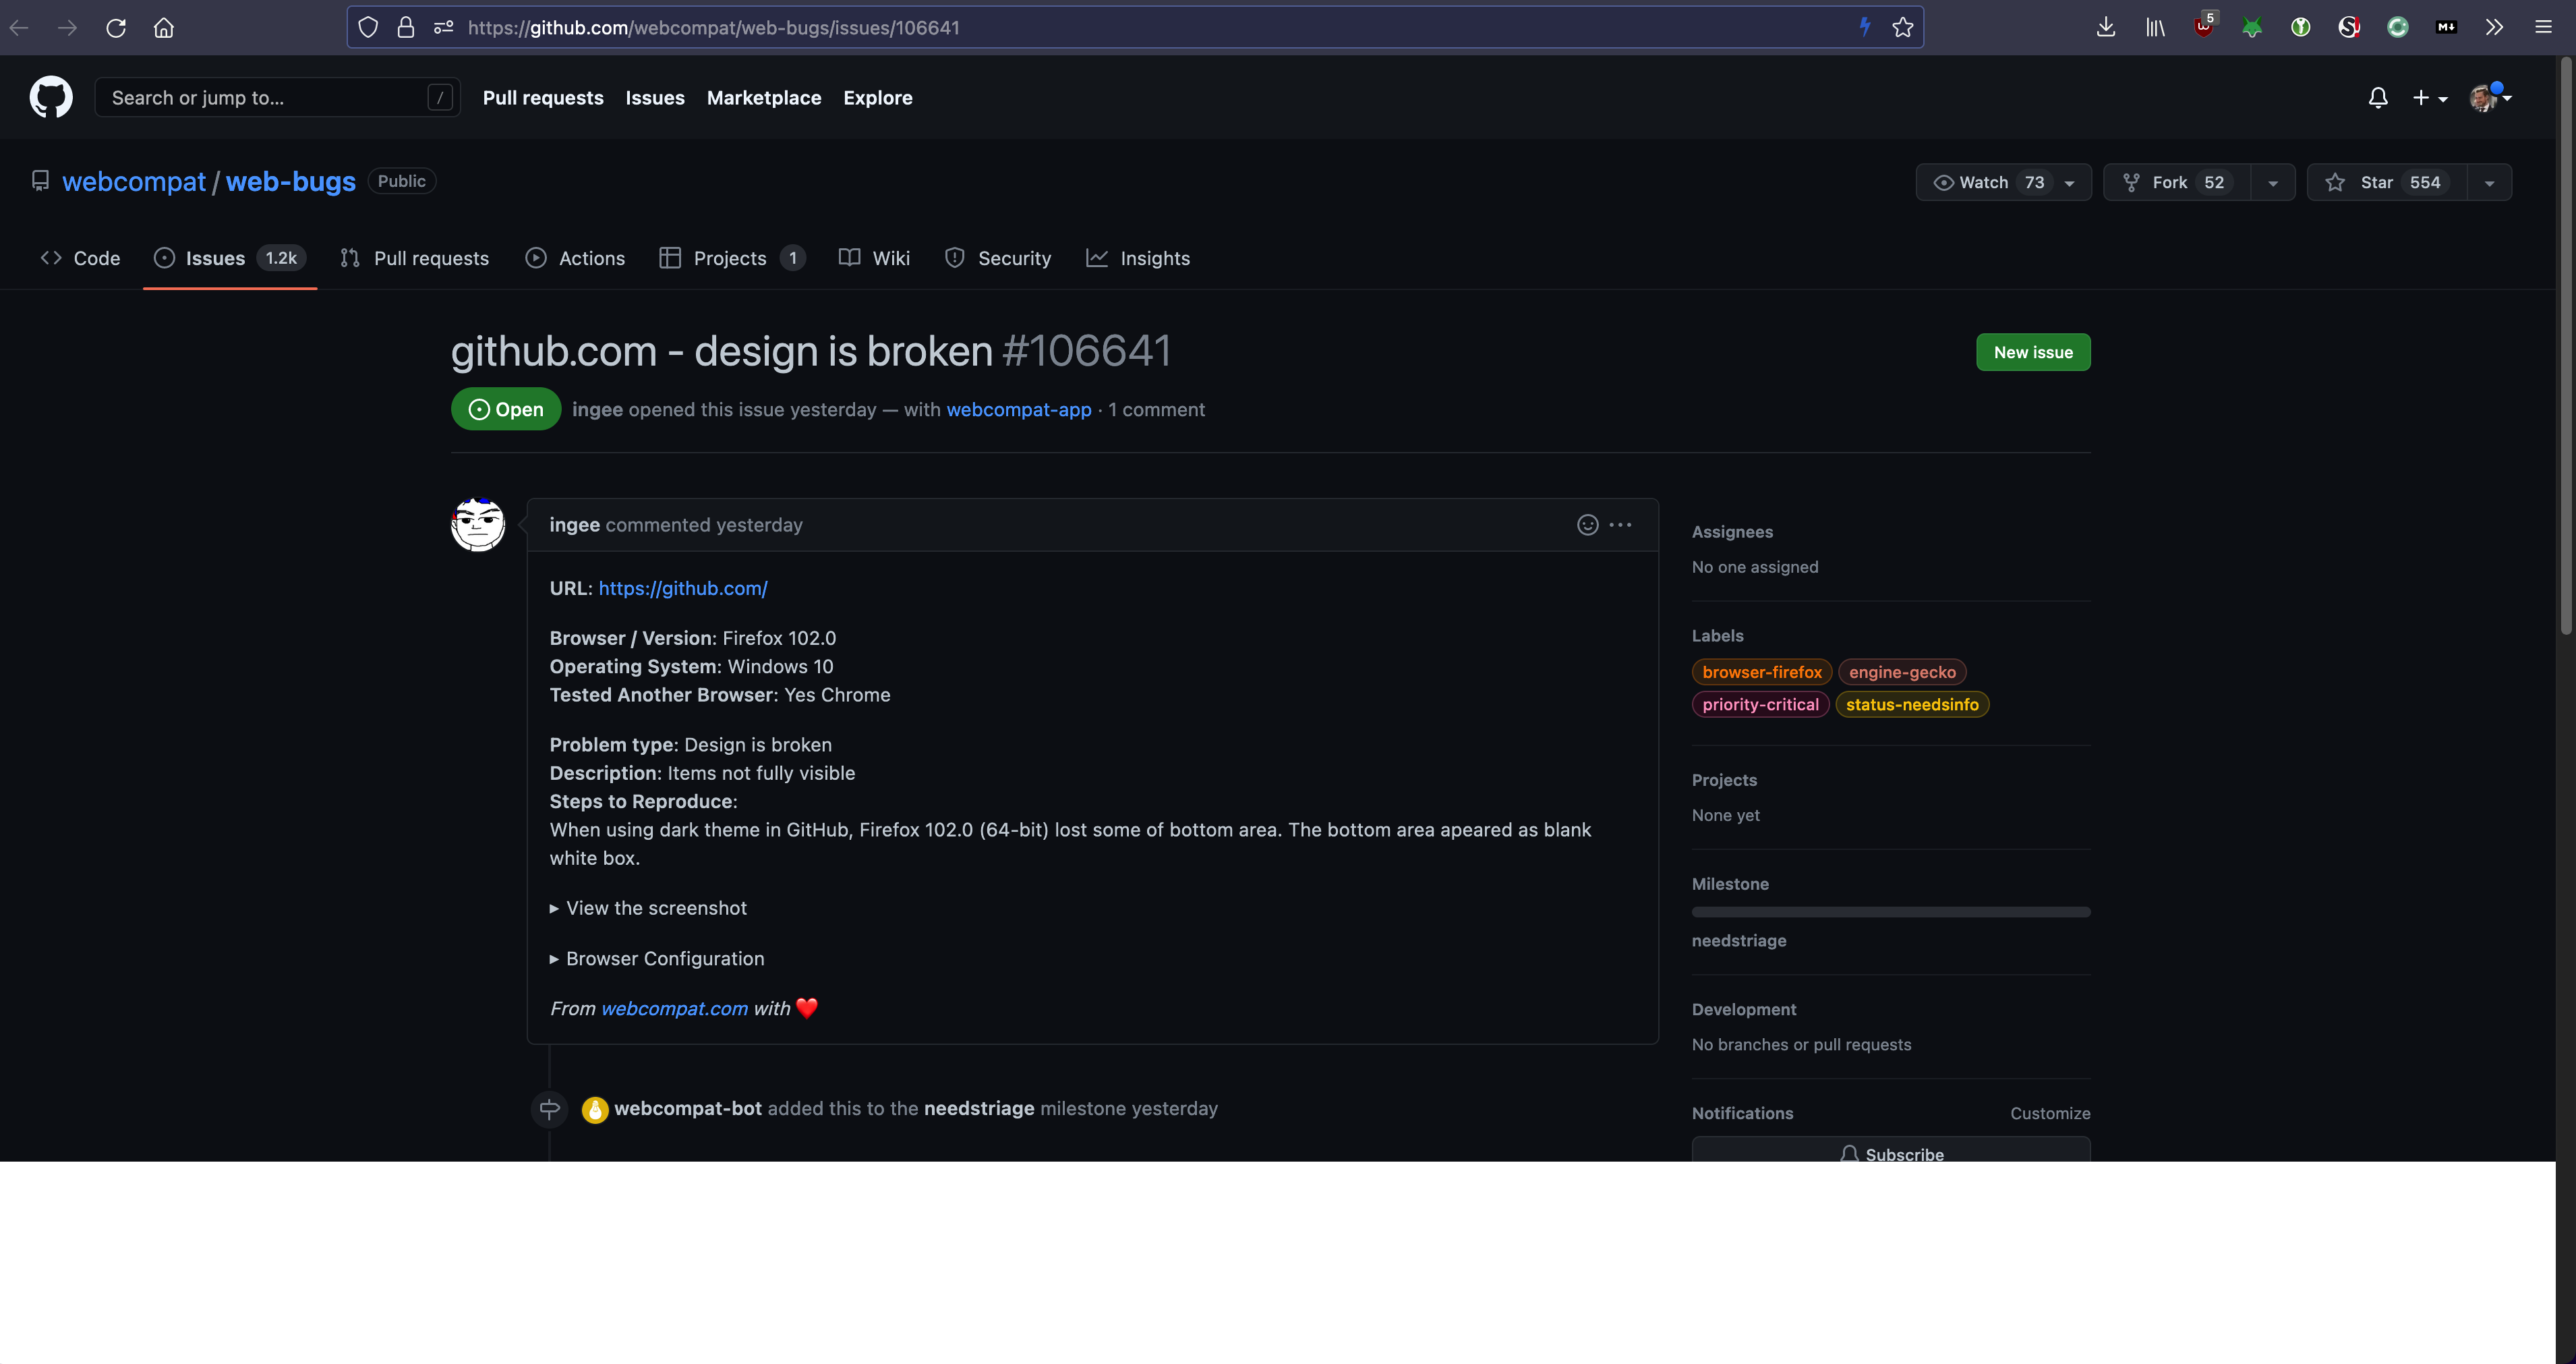This screenshot has width=2576, height=1364.
Task: Open Firefox downloads panel
Action: [x=2106, y=27]
